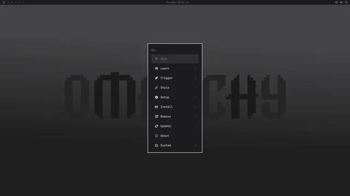Click the update indicator icon beside the clock

coord(188,2)
